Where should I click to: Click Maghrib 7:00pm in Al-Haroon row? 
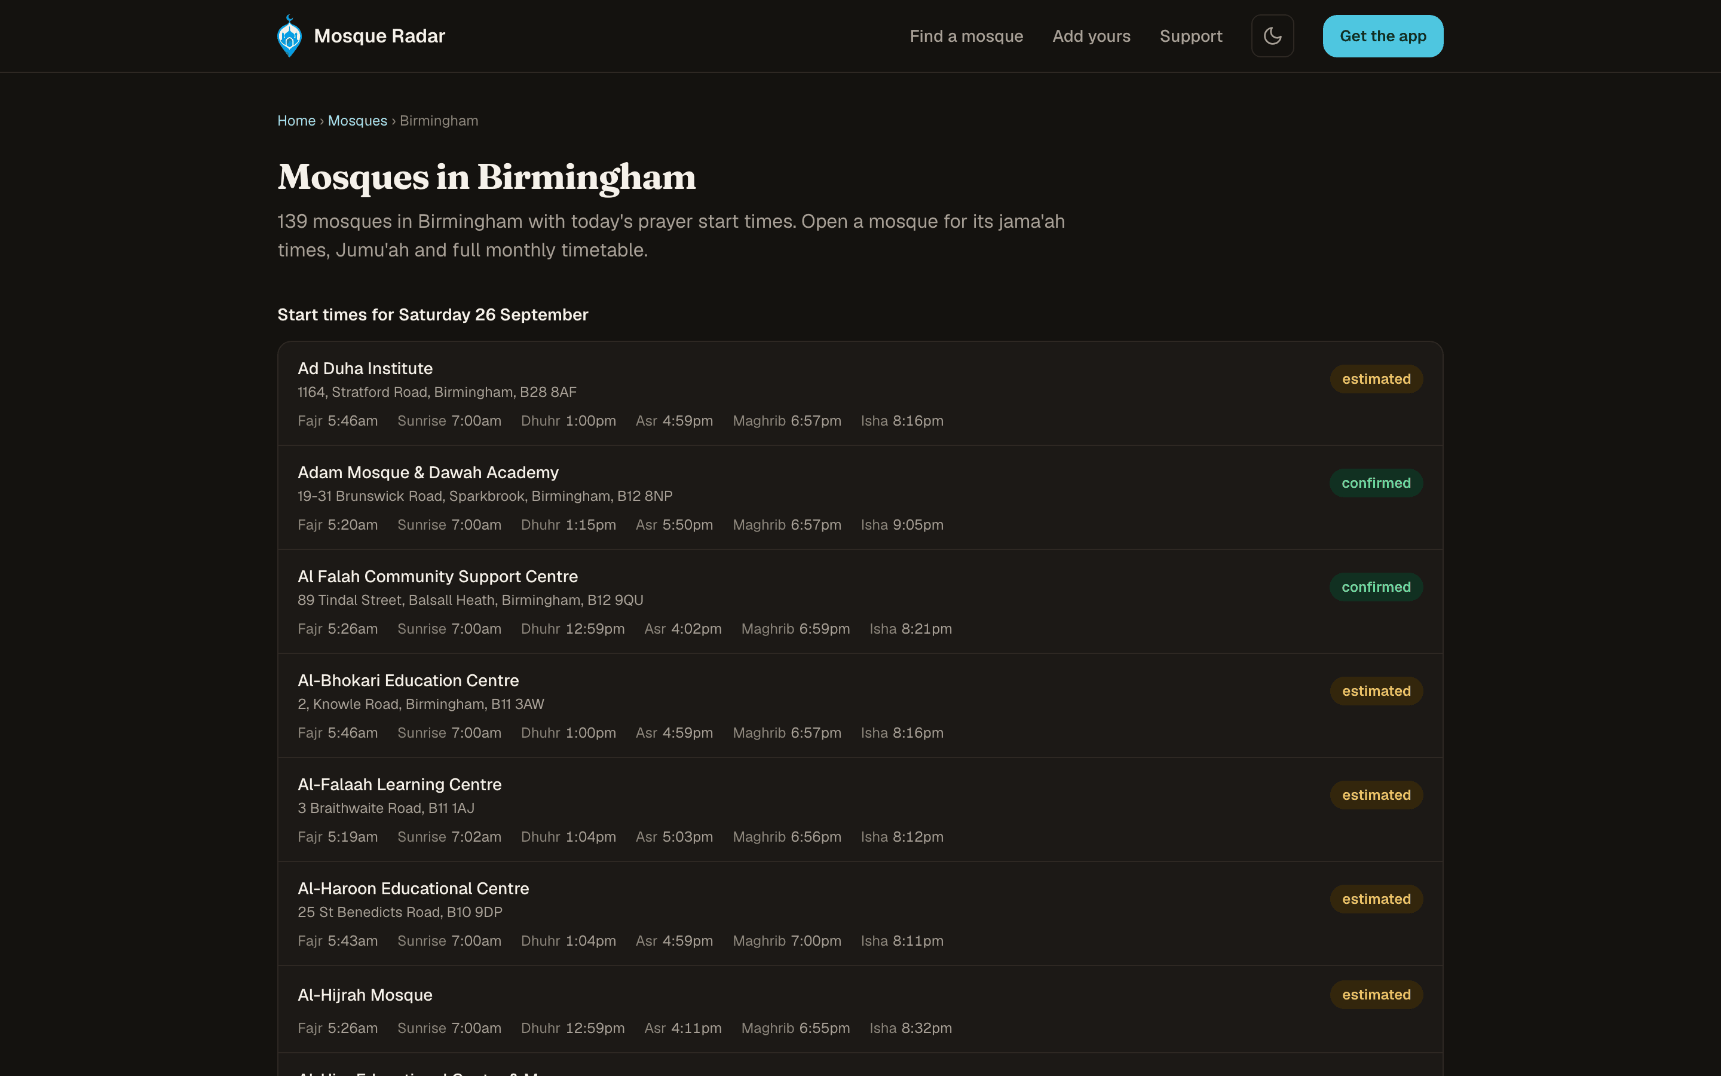coord(786,941)
